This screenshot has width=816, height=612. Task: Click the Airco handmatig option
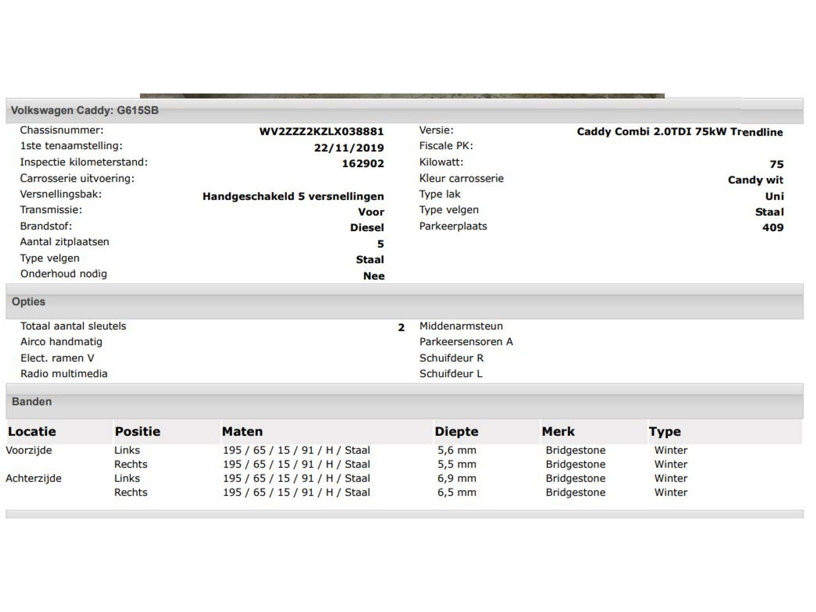[x=61, y=342]
